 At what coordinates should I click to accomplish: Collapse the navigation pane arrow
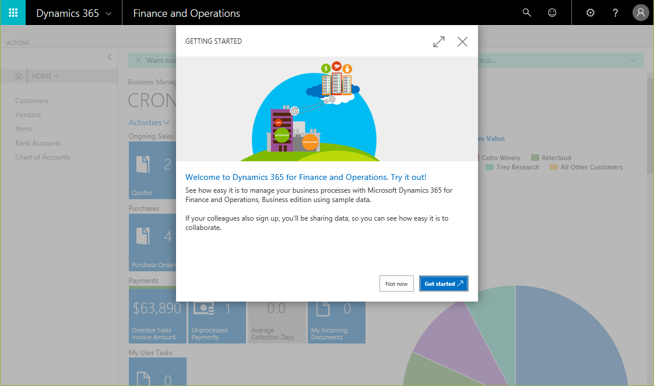pos(109,56)
